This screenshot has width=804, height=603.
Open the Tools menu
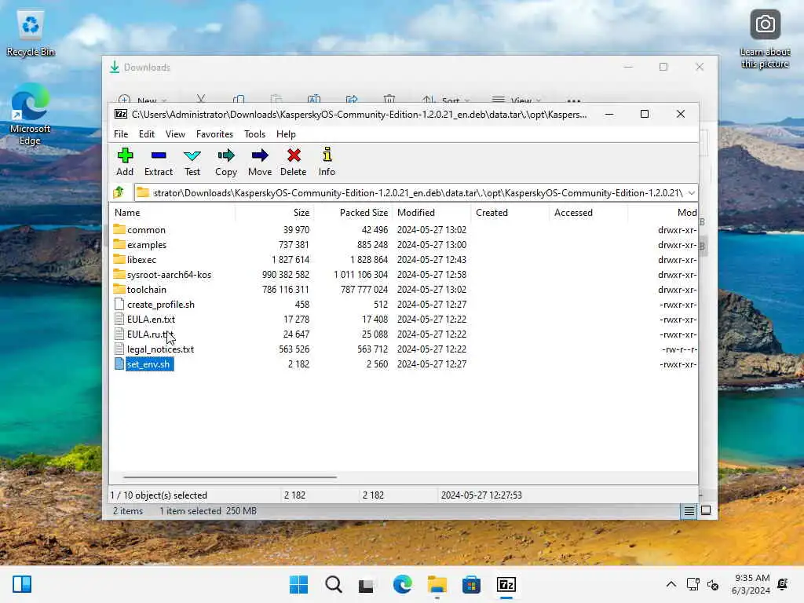(255, 133)
